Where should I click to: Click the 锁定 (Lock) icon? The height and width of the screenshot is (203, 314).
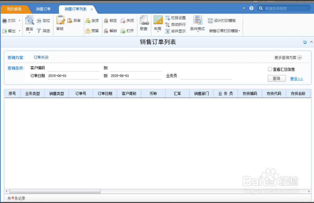pos(106,21)
